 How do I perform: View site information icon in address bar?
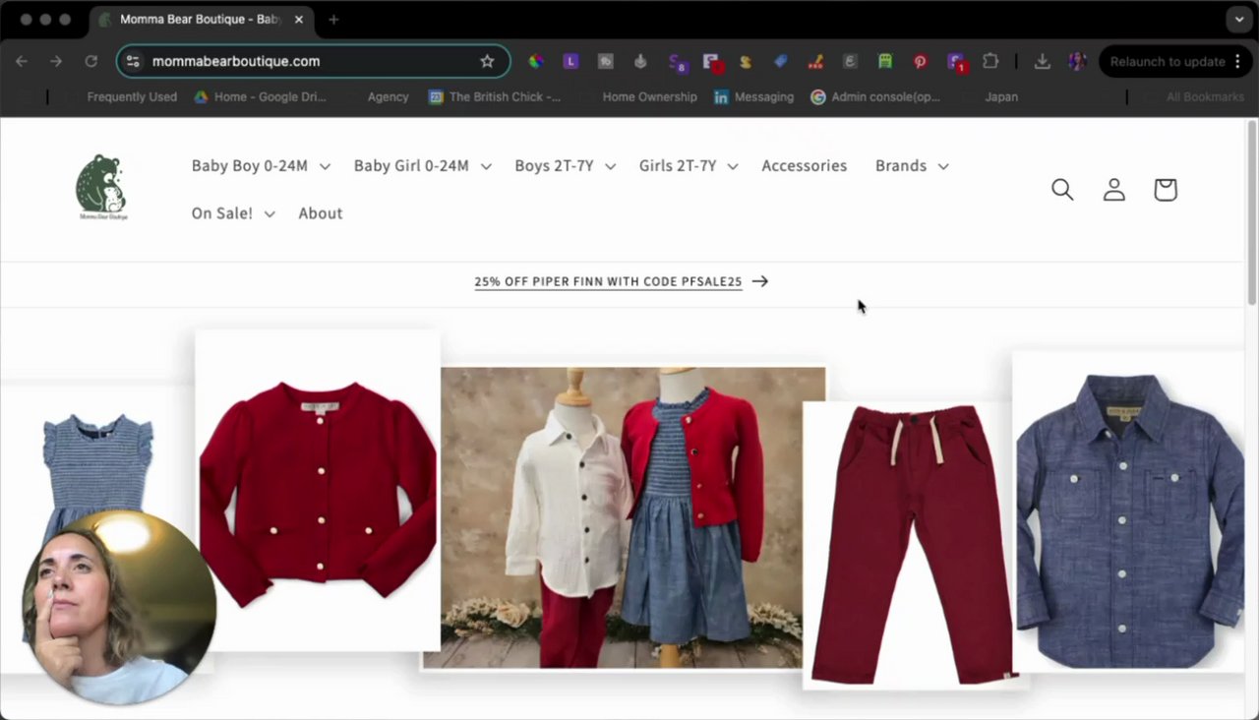[x=134, y=61]
